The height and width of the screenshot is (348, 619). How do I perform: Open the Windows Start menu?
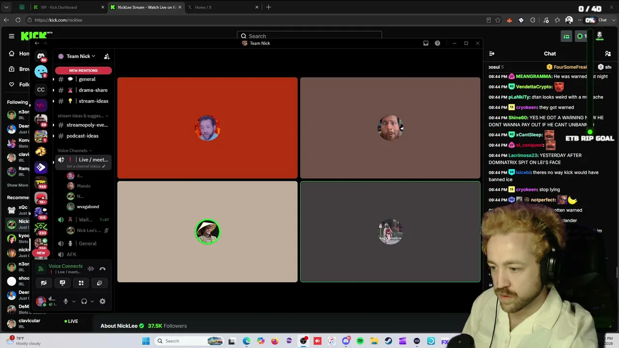click(x=146, y=341)
